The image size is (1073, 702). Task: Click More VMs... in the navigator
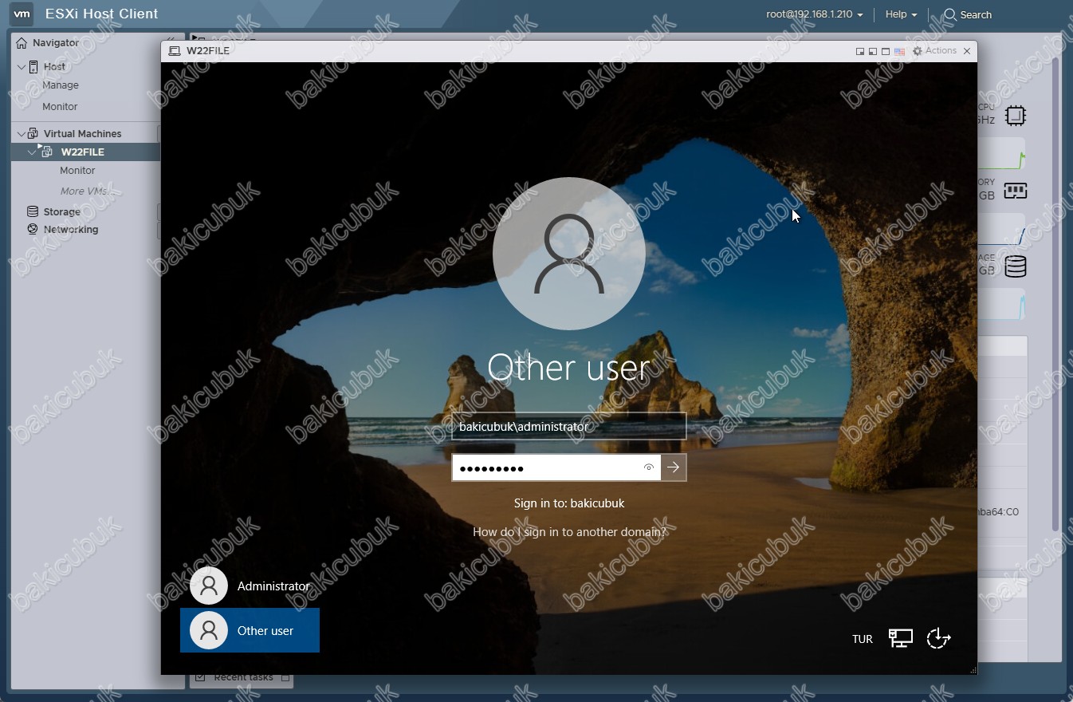pos(86,191)
